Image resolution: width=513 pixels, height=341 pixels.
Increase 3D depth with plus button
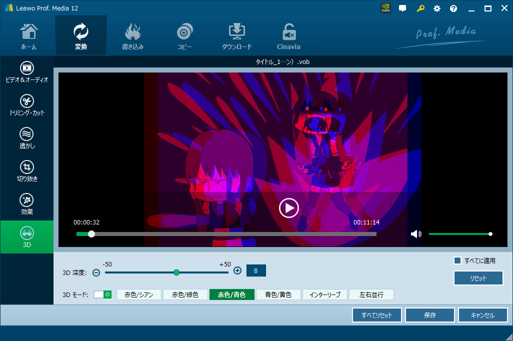237,271
